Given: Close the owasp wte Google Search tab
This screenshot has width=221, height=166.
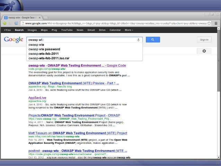Looking at the screenshot, I should click(x=39, y=18).
